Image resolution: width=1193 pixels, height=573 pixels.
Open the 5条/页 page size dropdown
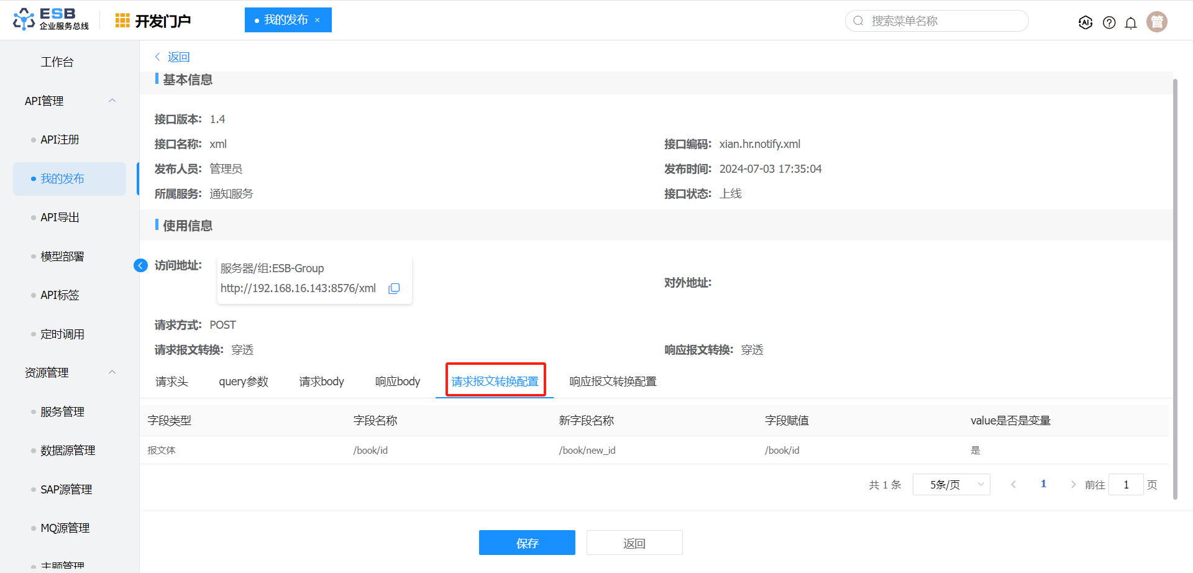pyautogui.click(x=951, y=485)
